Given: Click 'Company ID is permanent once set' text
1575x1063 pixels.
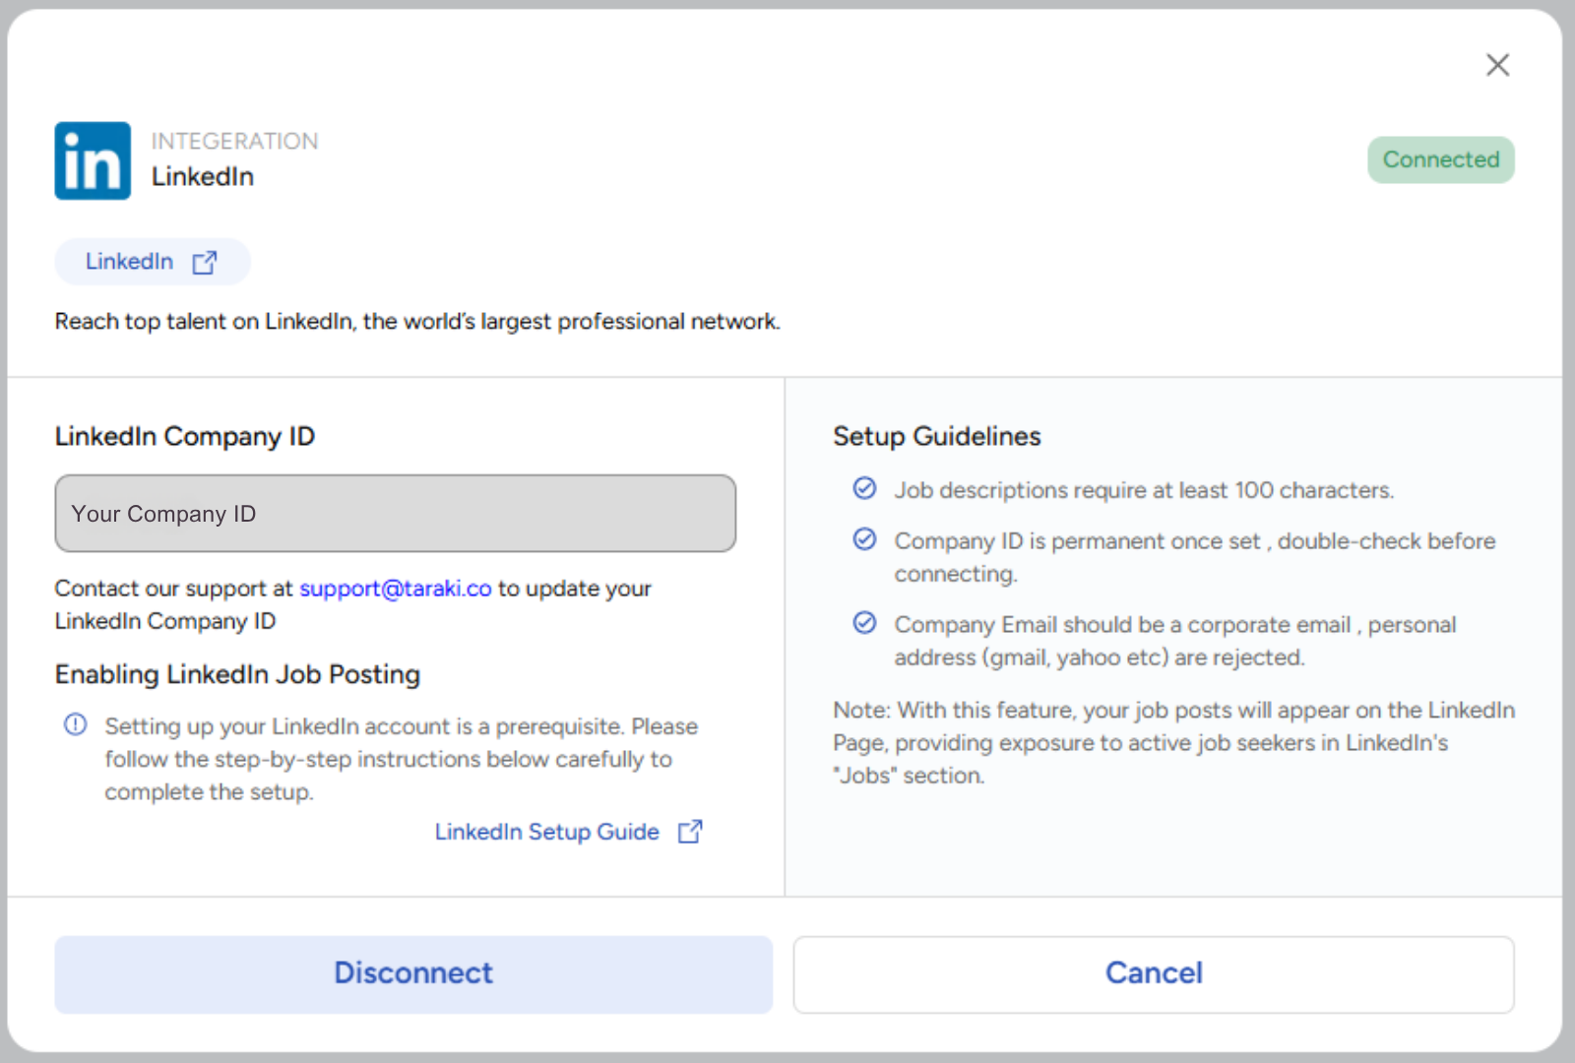Looking at the screenshot, I should pos(1195,557).
